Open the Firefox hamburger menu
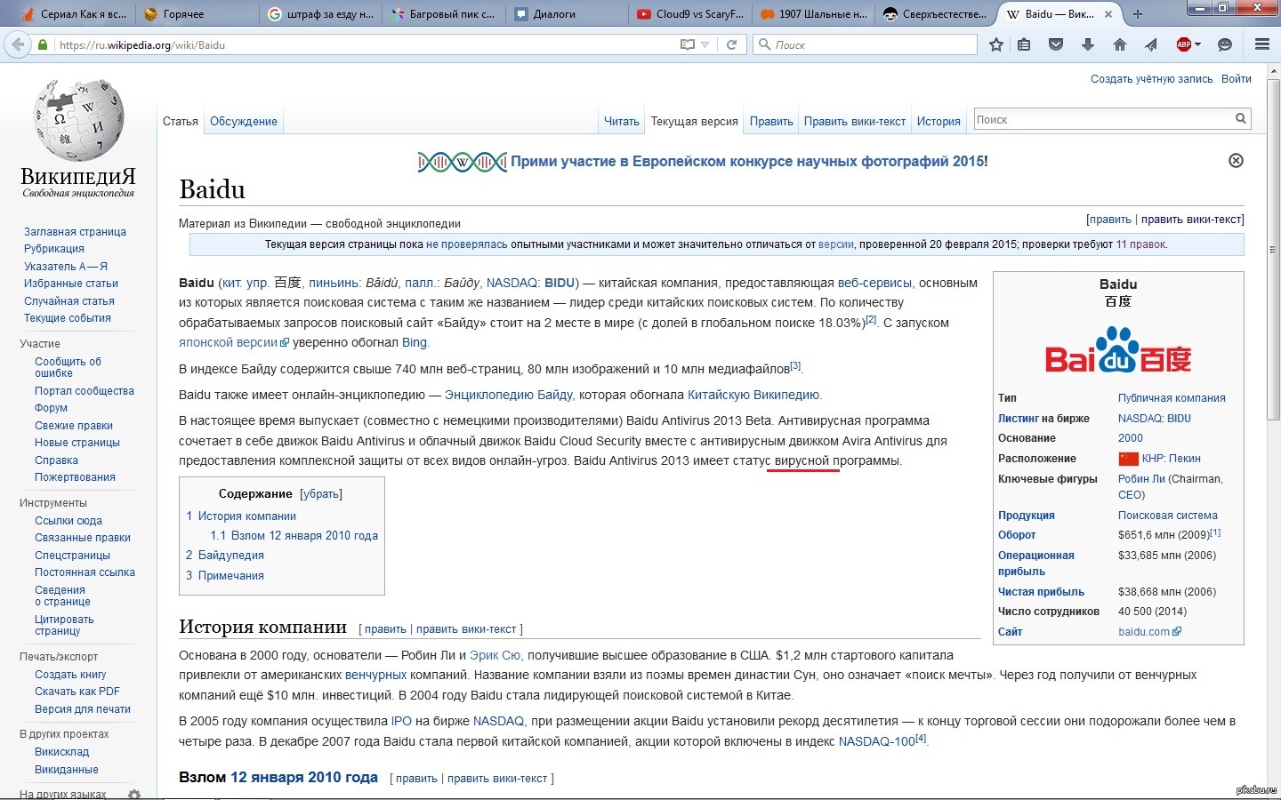This screenshot has width=1281, height=800. 1261,44
